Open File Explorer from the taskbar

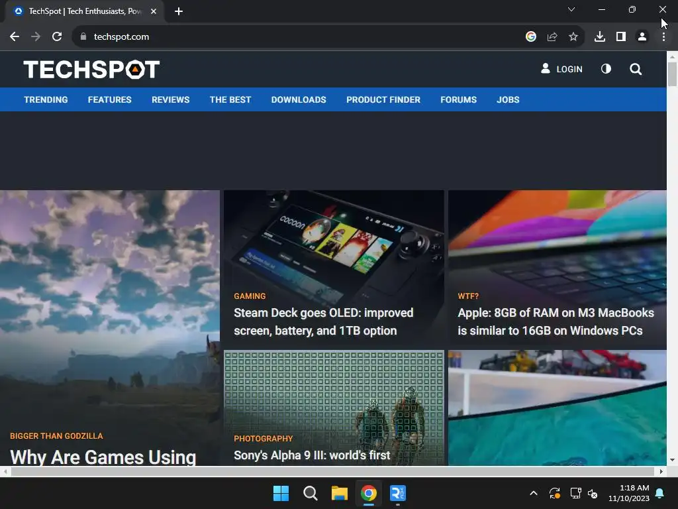(340, 493)
